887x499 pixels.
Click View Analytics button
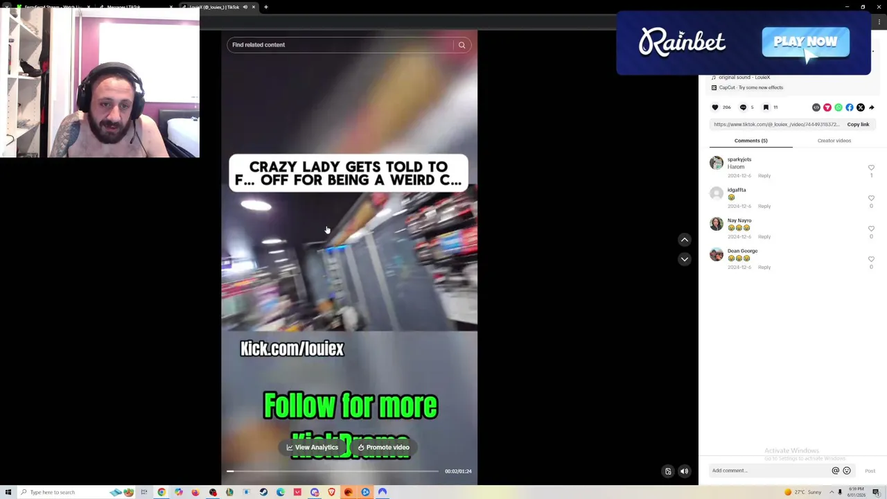pyautogui.click(x=313, y=448)
